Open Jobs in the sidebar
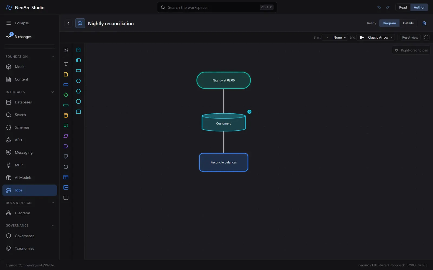This screenshot has height=270, width=433. (30, 190)
